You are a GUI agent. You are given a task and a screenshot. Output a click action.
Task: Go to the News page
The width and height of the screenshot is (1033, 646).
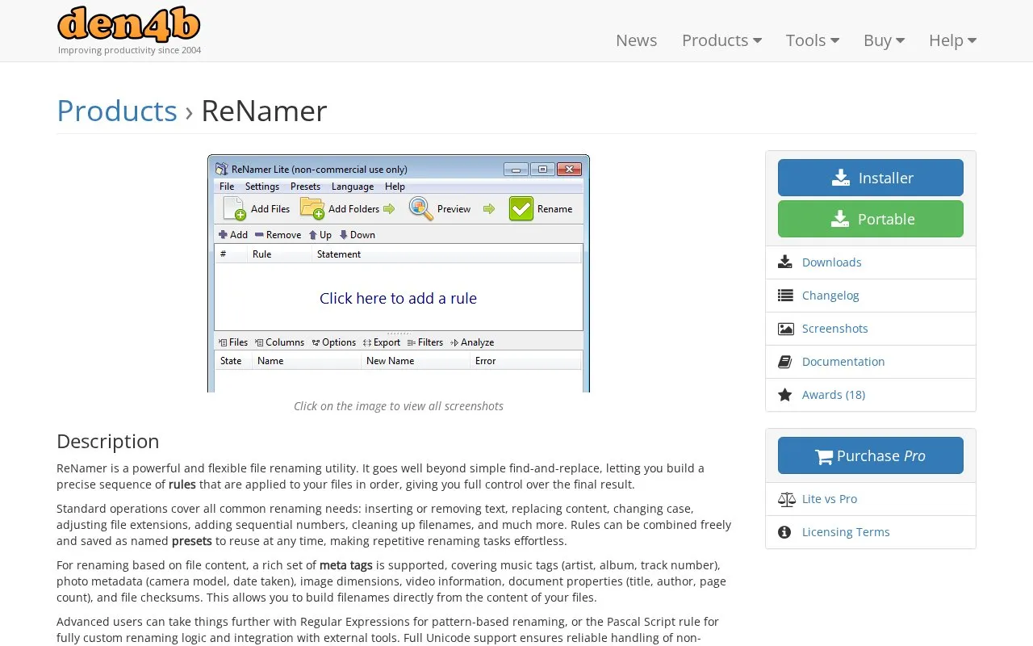tap(636, 40)
